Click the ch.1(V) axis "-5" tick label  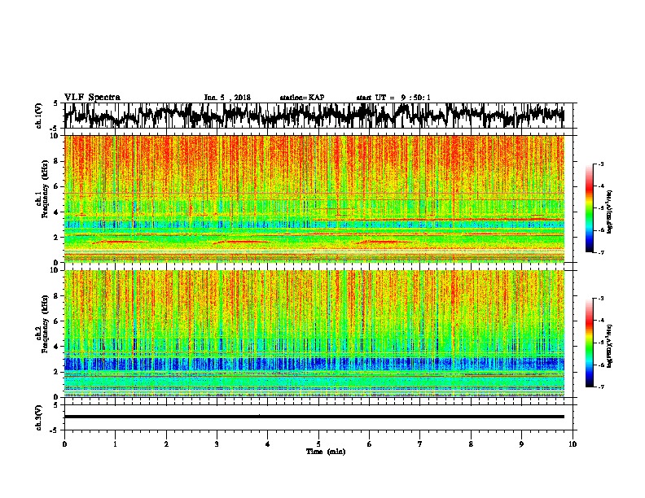click(55, 129)
